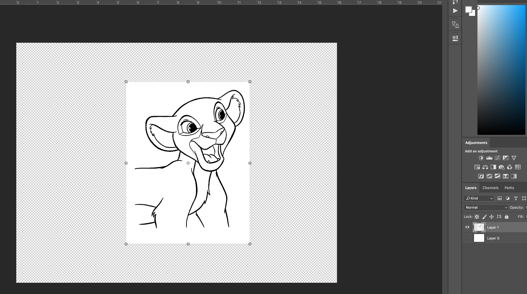Filter layers by adjustment layers

508,198
